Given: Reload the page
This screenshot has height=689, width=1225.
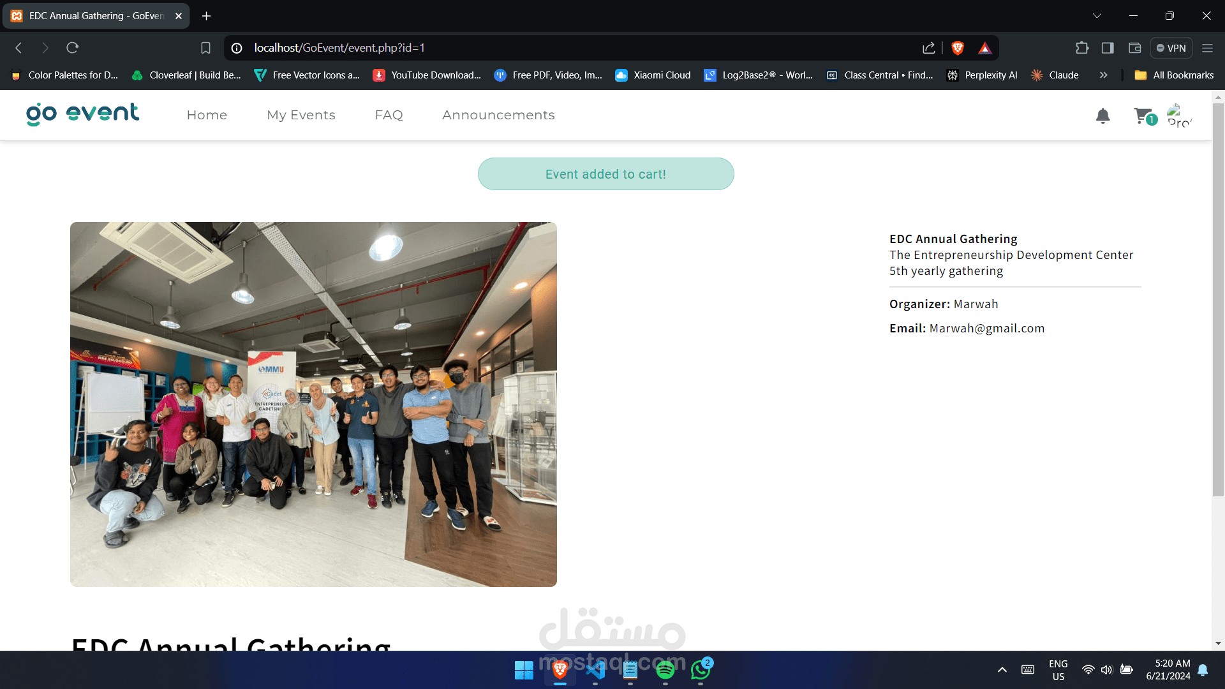Looking at the screenshot, I should (72, 48).
